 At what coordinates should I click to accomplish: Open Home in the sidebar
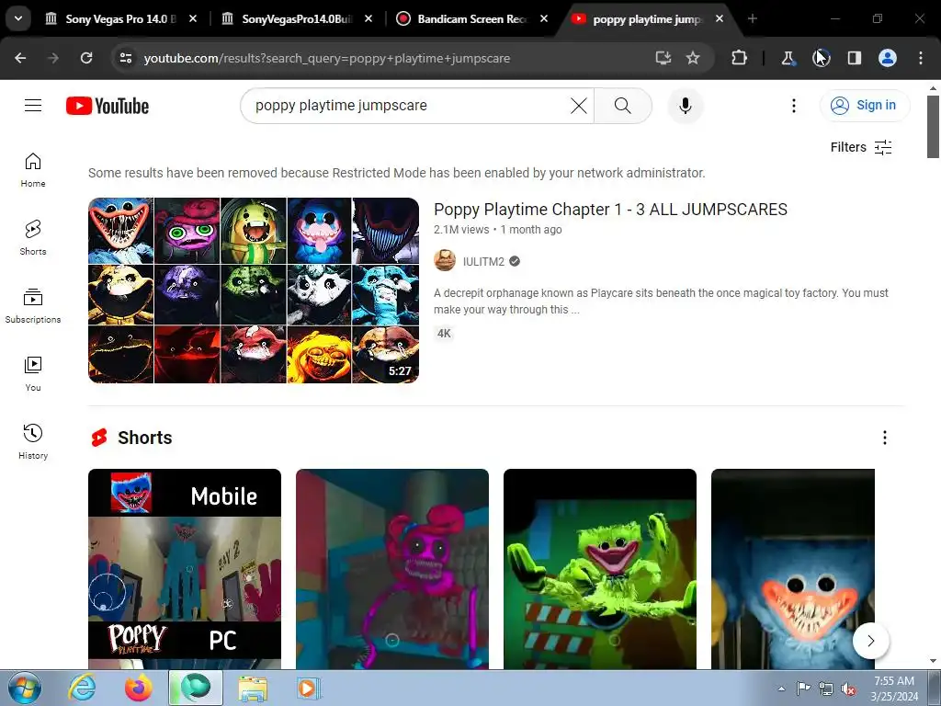coord(33,170)
